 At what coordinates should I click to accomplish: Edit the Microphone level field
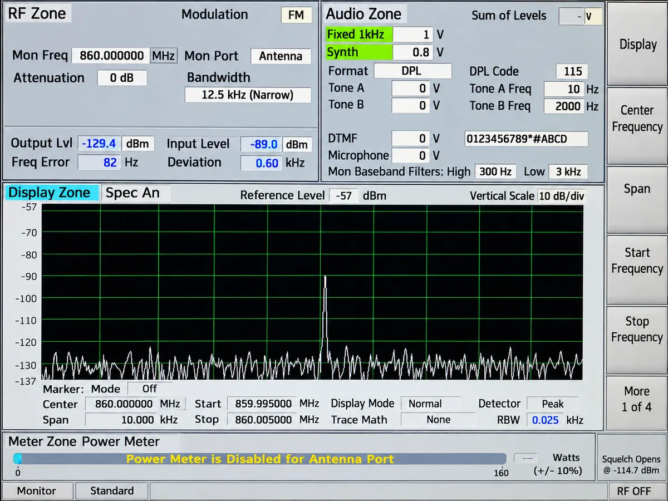point(410,155)
